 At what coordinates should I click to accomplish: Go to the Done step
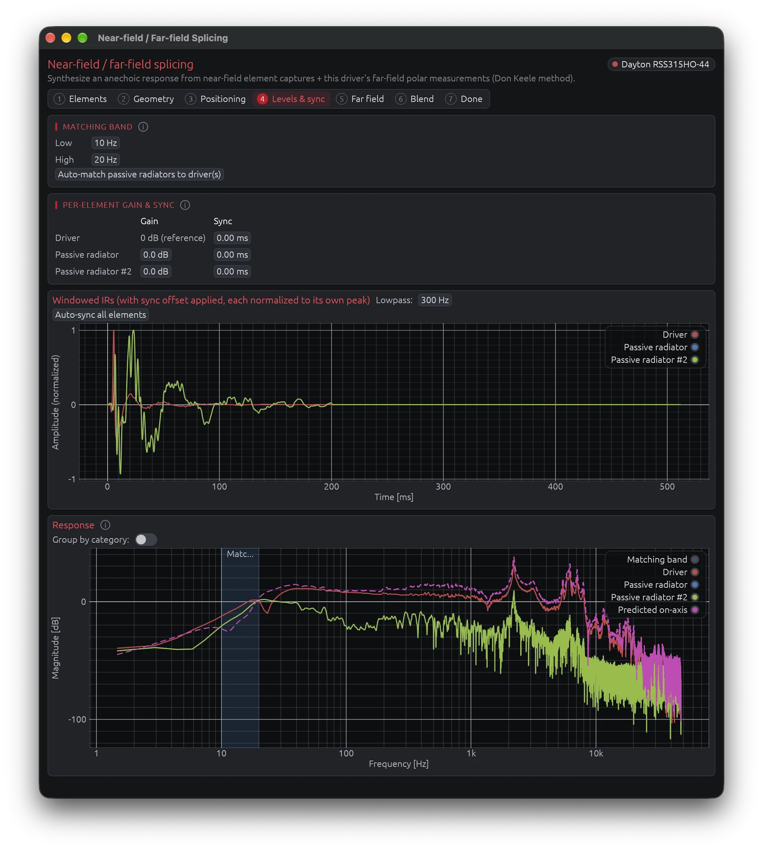(464, 99)
